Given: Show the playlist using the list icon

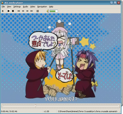Looking at the screenshot, I should 38,11.
